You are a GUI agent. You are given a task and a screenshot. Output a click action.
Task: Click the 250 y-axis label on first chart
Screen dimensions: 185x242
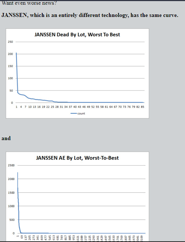click(10, 42)
